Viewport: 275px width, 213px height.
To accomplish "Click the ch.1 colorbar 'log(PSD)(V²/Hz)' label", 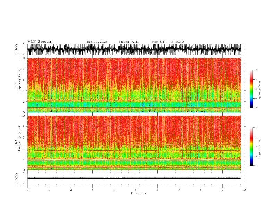I will pyautogui.click(x=260, y=91).
